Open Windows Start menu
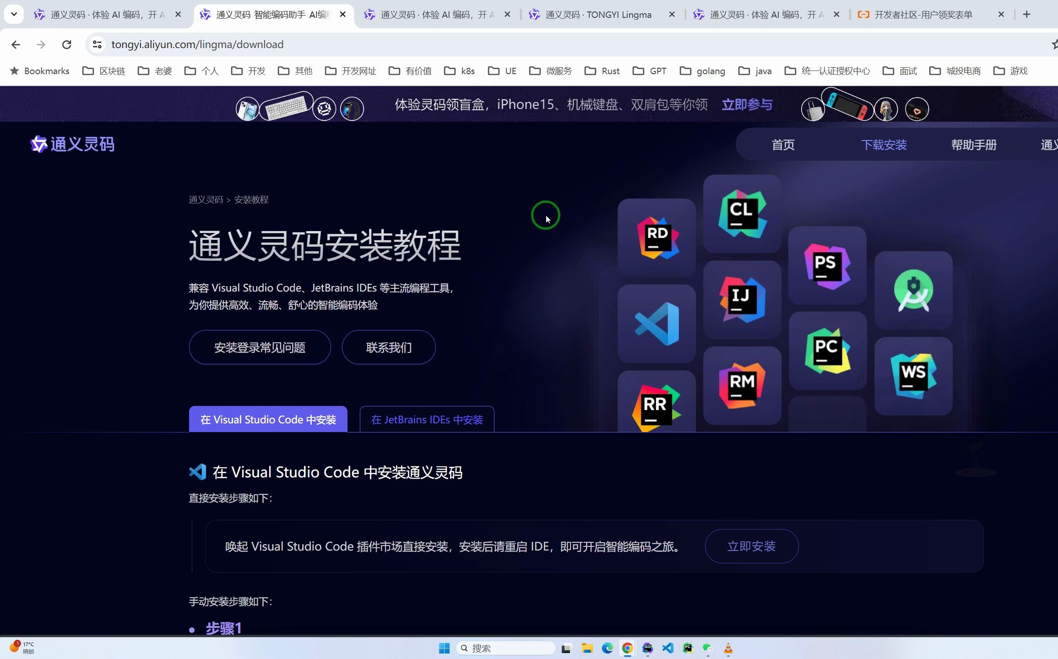The height and width of the screenshot is (659, 1058). coord(444,648)
